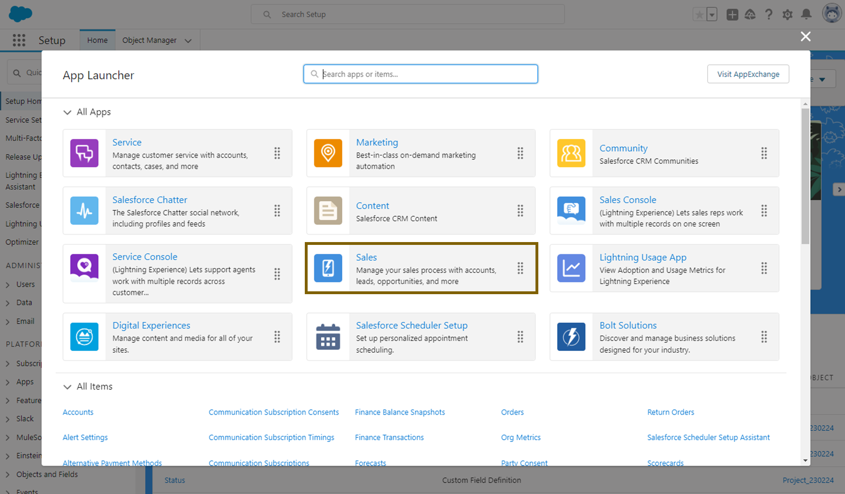Click the App Launcher vertical scrollbar

point(805,176)
